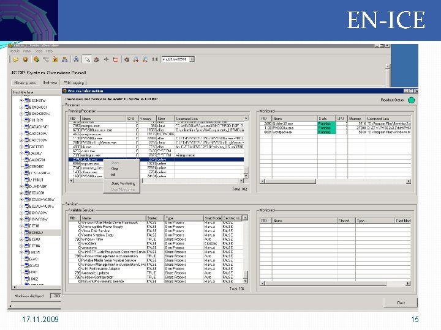This screenshot has width=441, height=330.
Task: Reset zoom with the 1:1 toolbar button
Action: click(155, 59)
